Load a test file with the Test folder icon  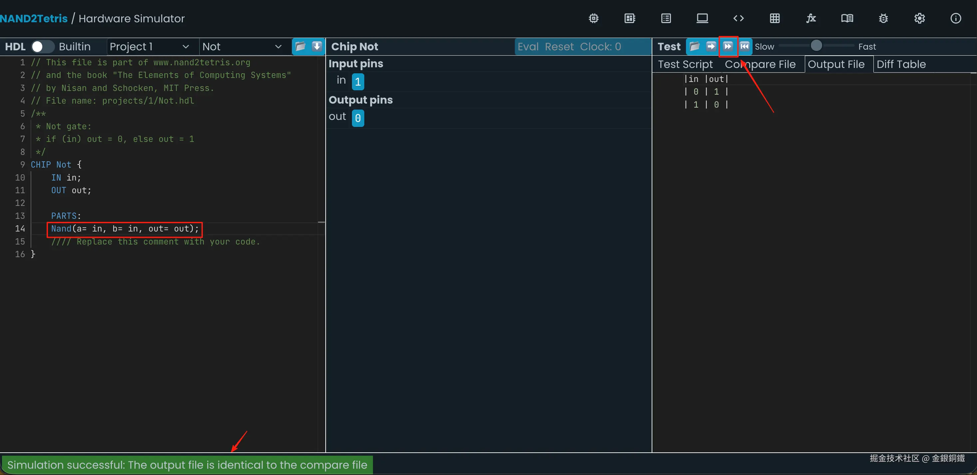coord(694,46)
